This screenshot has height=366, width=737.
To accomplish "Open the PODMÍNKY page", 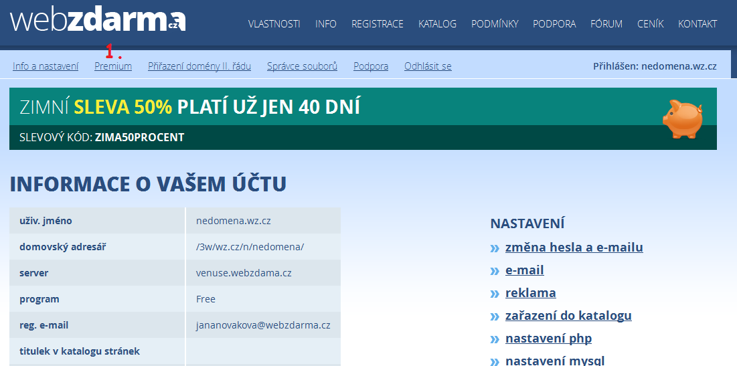I will click(x=495, y=23).
